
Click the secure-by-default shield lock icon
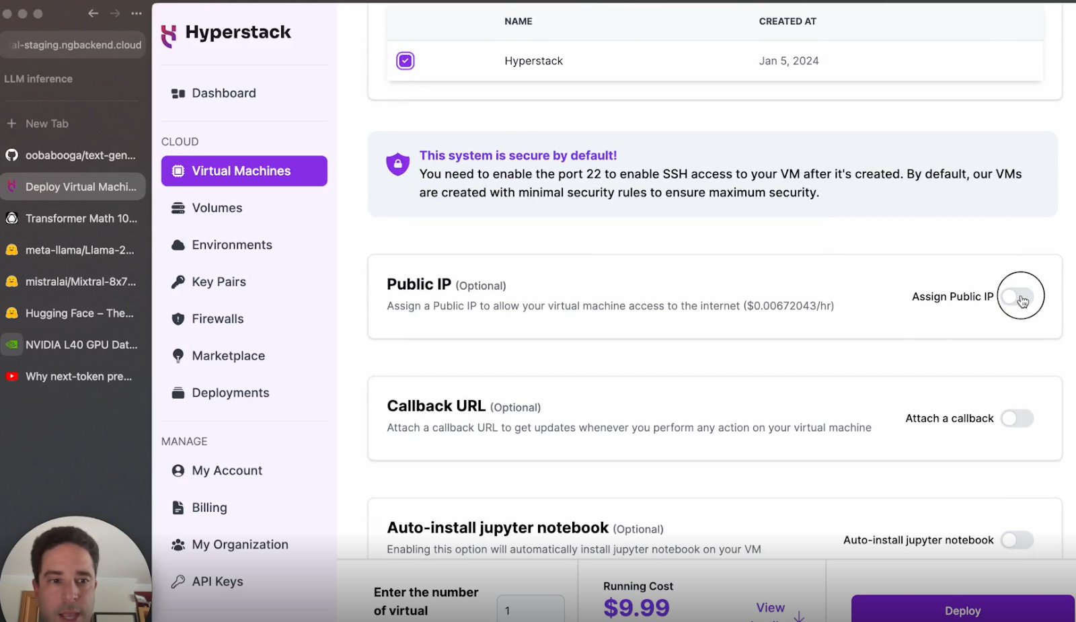(397, 164)
